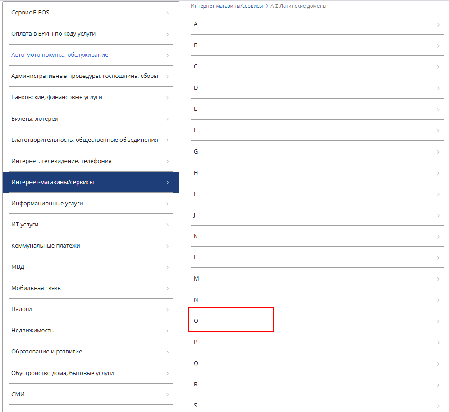Image resolution: width=449 pixels, height=412 pixels.
Task: Open the letter S domain list
Action: (x=317, y=405)
